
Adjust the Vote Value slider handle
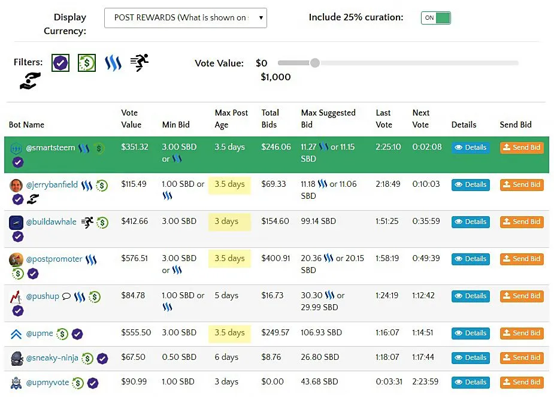315,63
